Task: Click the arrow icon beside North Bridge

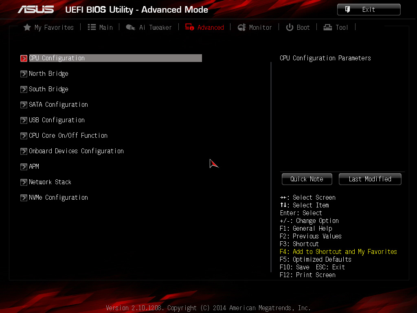Action: pyautogui.click(x=24, y=74)
